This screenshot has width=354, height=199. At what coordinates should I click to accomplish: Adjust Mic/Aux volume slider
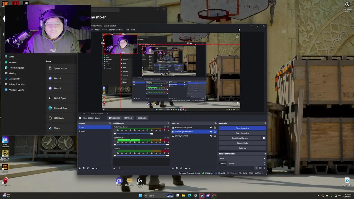[x=167, y=156]
